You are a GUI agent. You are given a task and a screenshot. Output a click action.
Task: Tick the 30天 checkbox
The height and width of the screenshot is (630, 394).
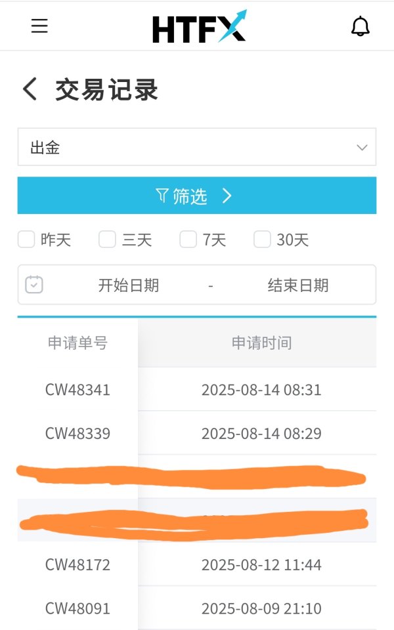point(262,240)
